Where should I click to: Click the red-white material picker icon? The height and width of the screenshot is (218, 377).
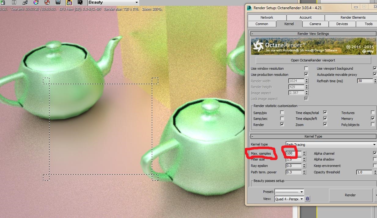[x=47, y=2]
